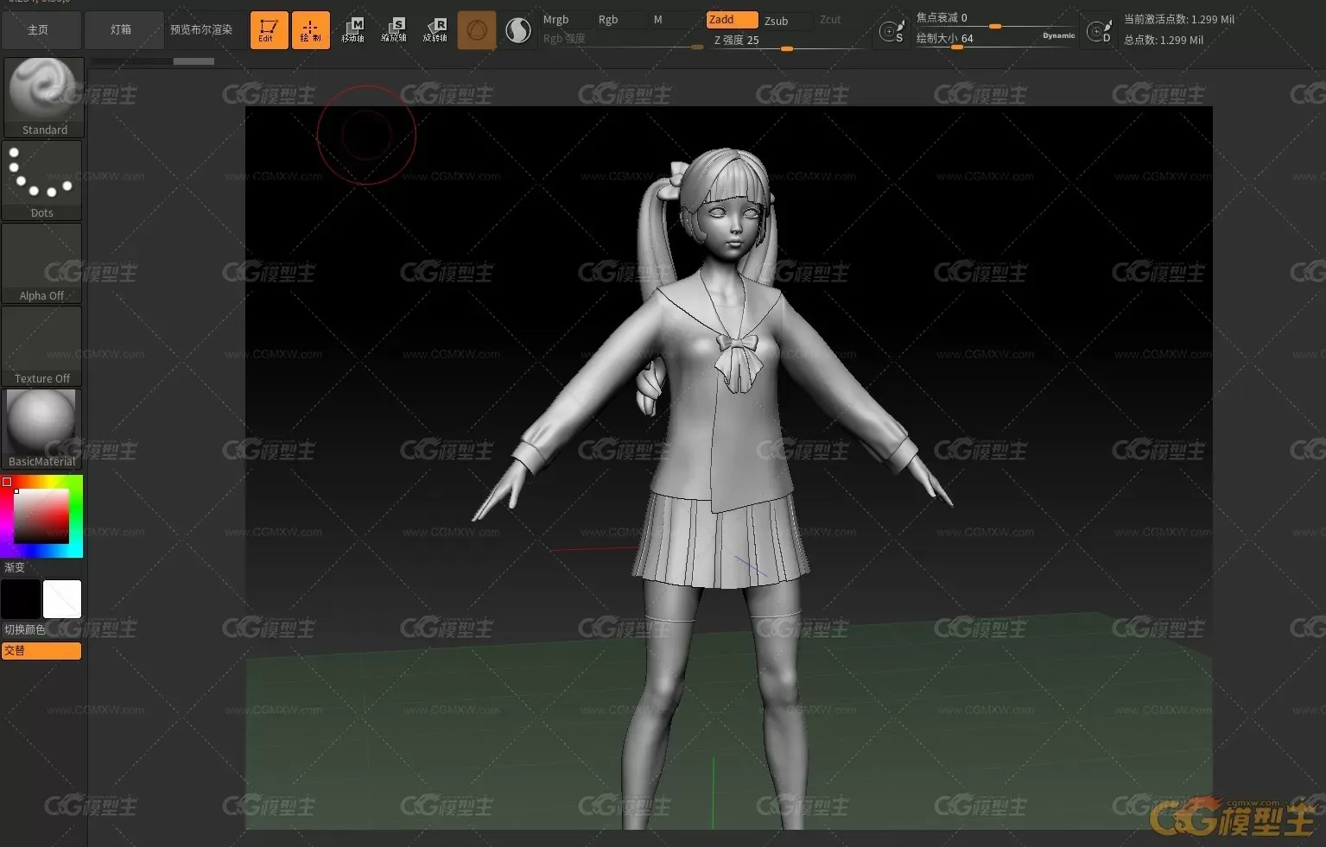The image size is (1326, 847).
Task: Adjust the Rgb 强度 intensity slider
Action: click(622, 40)
